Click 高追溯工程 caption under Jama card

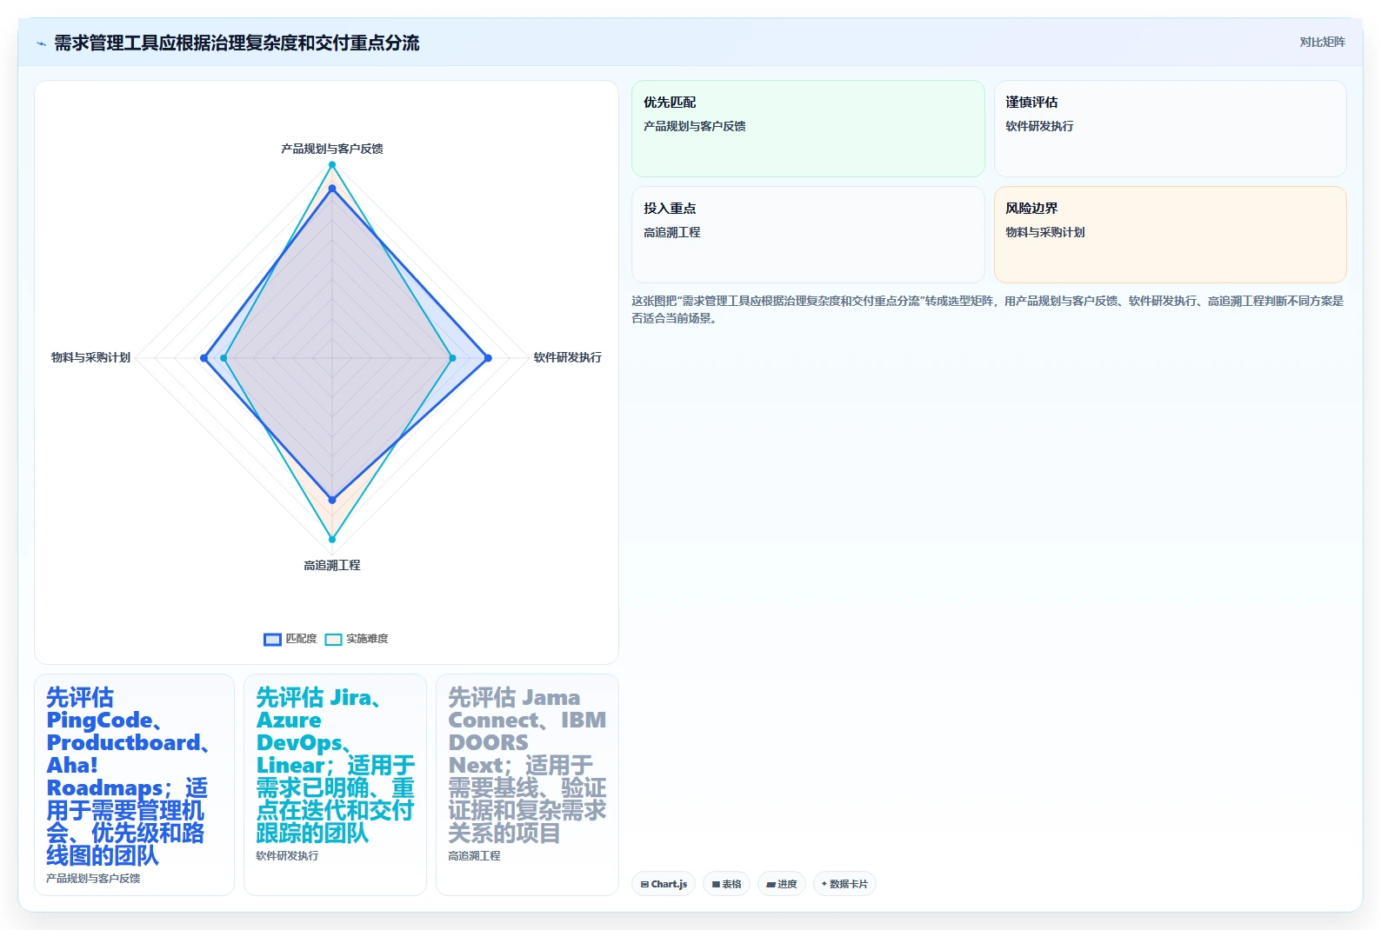[474, 856]
